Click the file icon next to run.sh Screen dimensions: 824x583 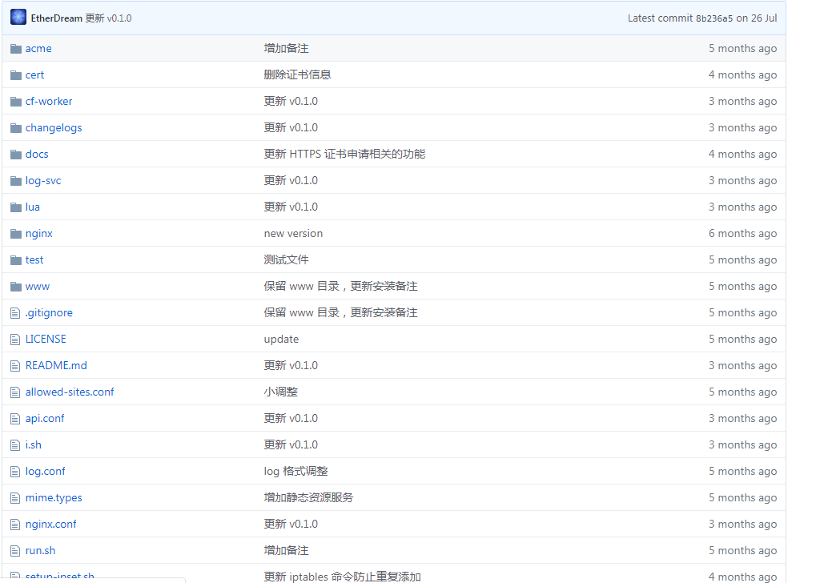14,550
